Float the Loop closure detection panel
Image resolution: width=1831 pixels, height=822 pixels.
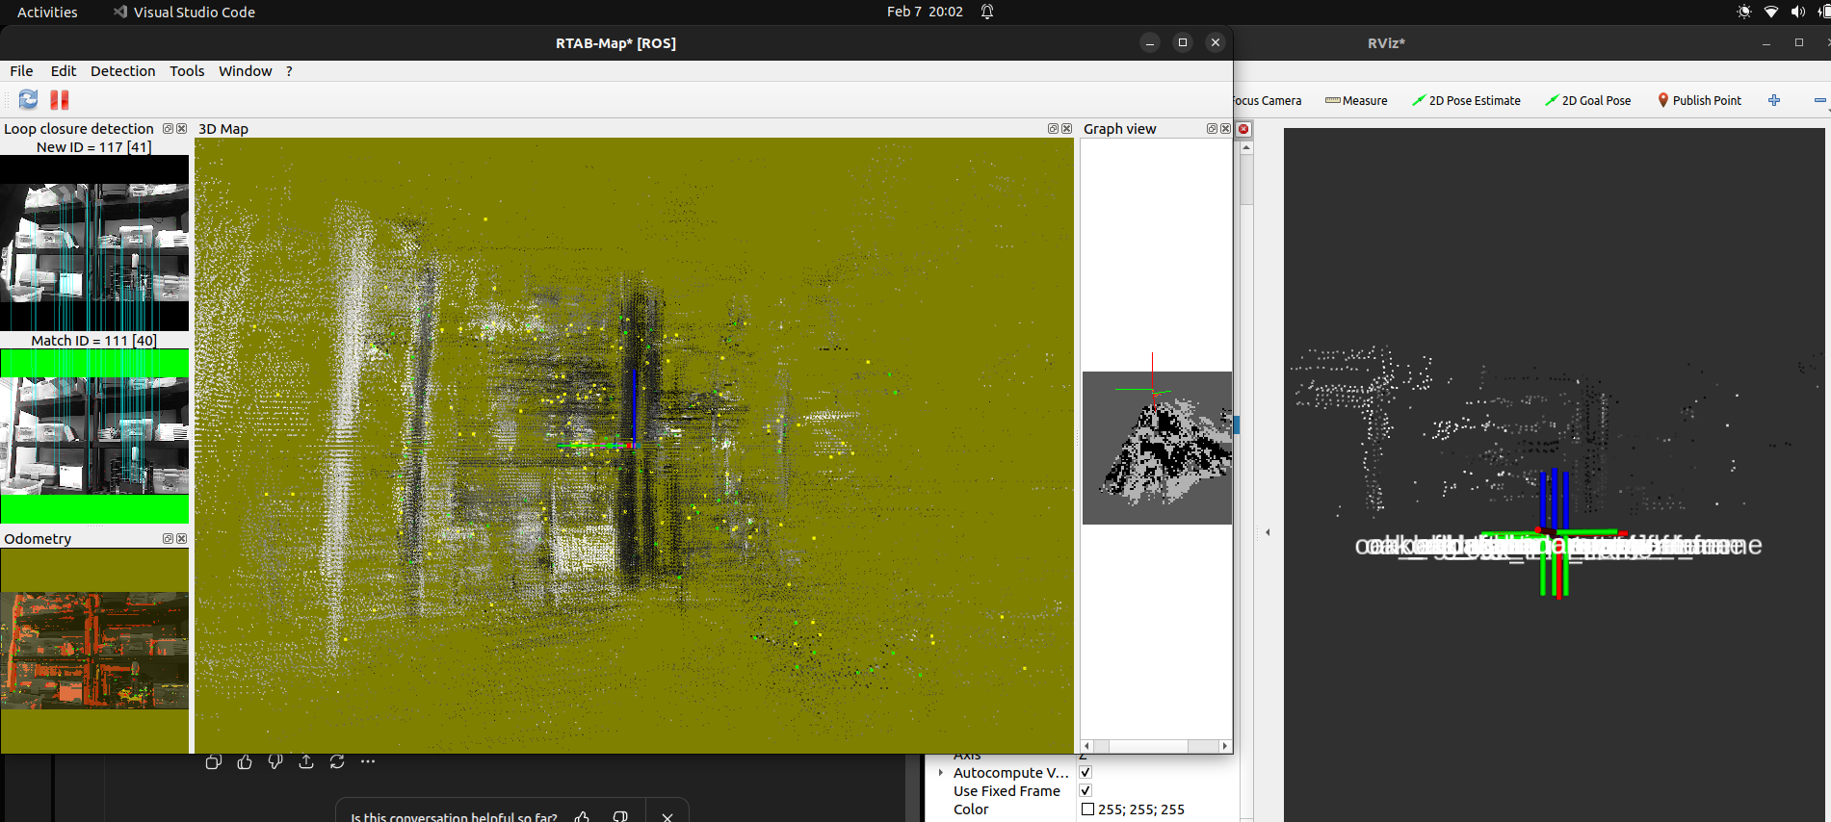pos(168,129)
